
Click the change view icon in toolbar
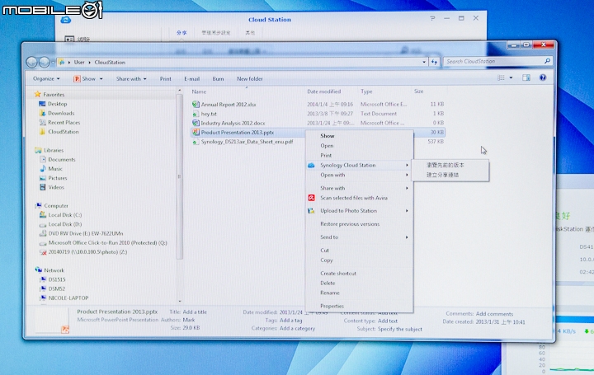(501, 77)
